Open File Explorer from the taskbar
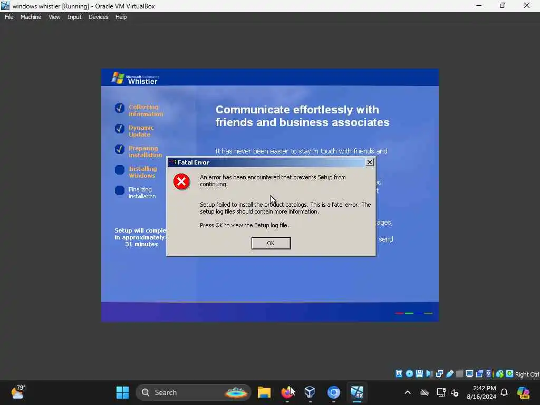 point(264,392)
